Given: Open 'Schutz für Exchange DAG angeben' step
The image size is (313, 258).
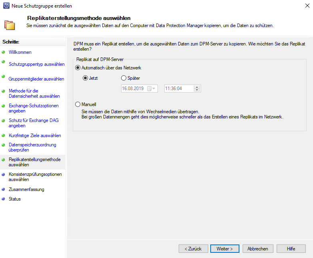Looking at the screenshot, I should tap(34, 123).
